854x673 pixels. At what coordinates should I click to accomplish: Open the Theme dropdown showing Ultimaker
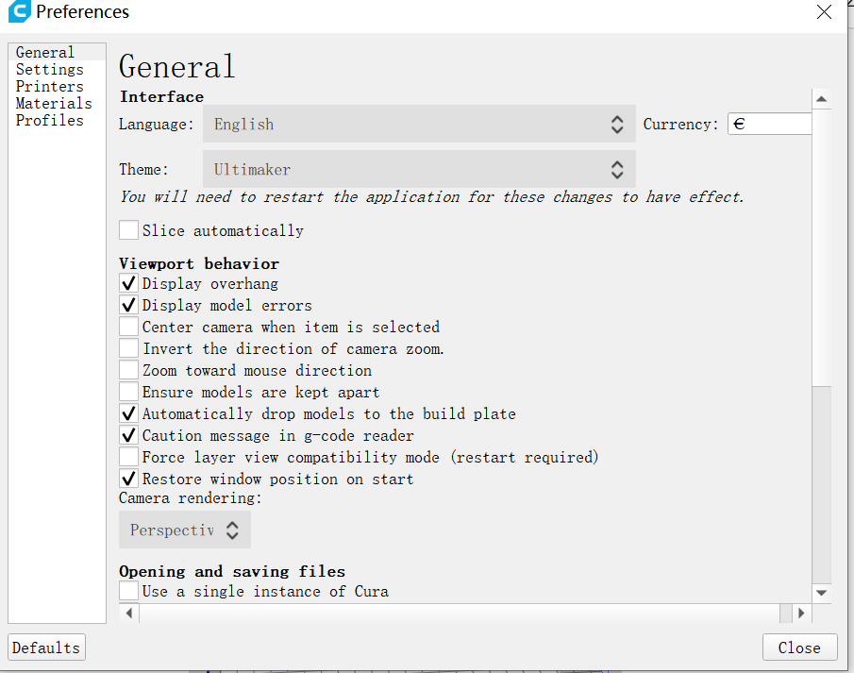coord(419,170)
